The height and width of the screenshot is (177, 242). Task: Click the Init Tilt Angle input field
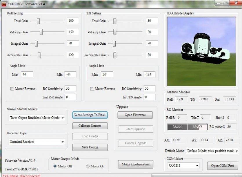[149, 97]
